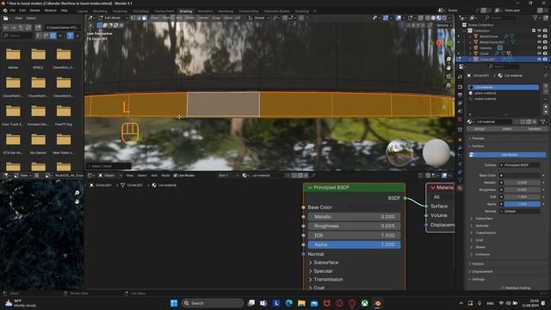Viewport: 551px width, 310px height.
Task: Open the Render menu
Action: [x=34, y=10]
